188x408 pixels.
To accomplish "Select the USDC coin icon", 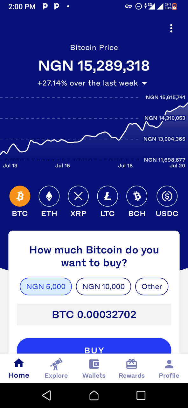I will (x=167, y=196).
